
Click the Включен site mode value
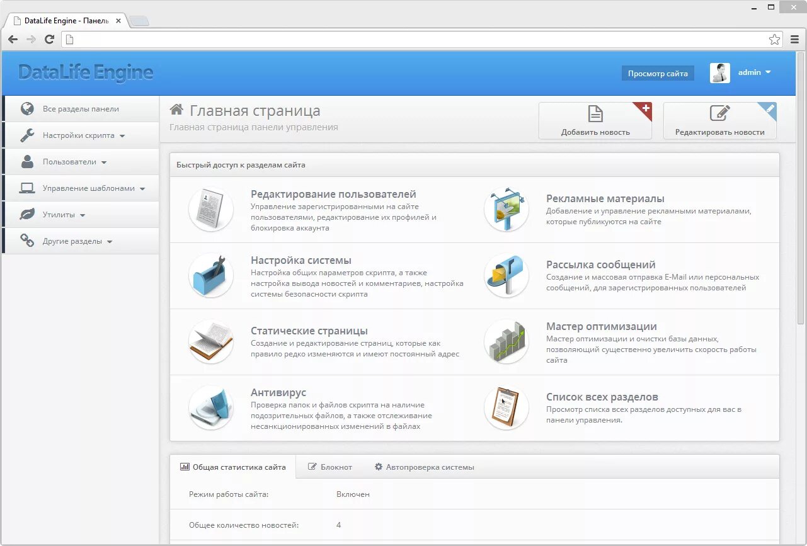click(353, 494)
